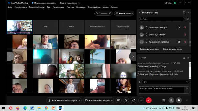Collapse the Участники panel chevron

click(x=140, y=12)
